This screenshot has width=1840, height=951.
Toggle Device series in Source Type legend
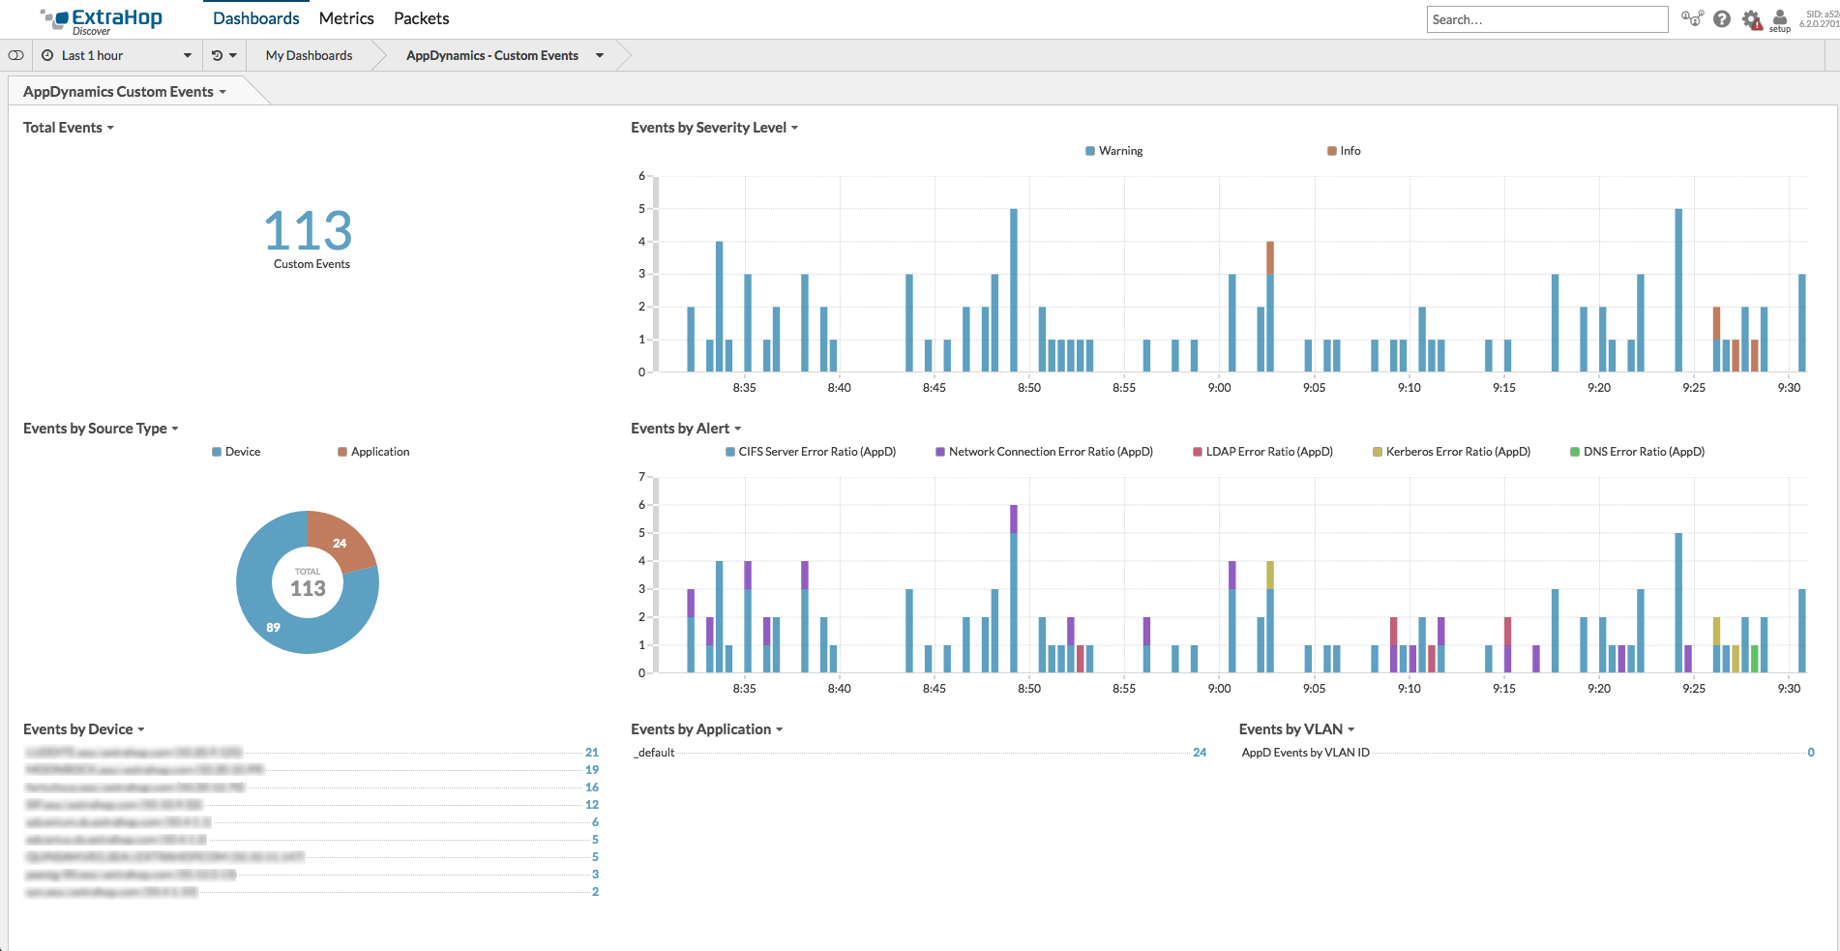tap(235, 451)
